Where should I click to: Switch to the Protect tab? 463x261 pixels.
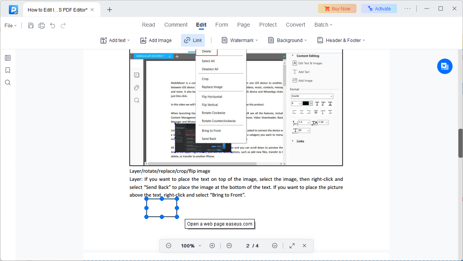coord(268,25)
